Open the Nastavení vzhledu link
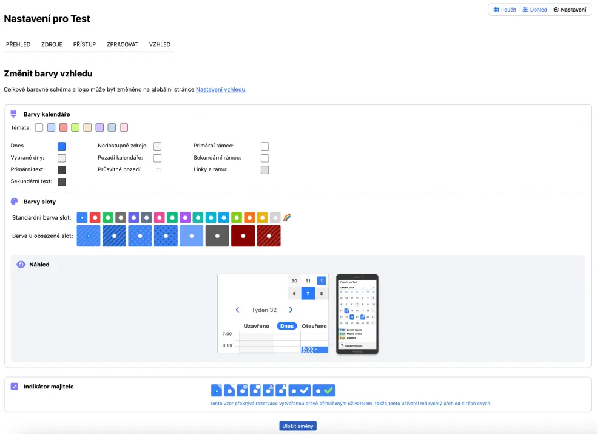 (220, 89)
